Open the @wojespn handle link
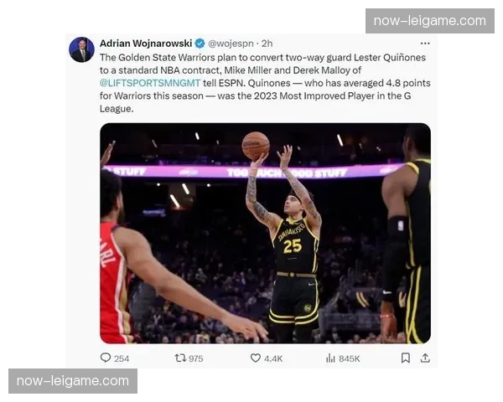503x402 pixels. (231, 44)
